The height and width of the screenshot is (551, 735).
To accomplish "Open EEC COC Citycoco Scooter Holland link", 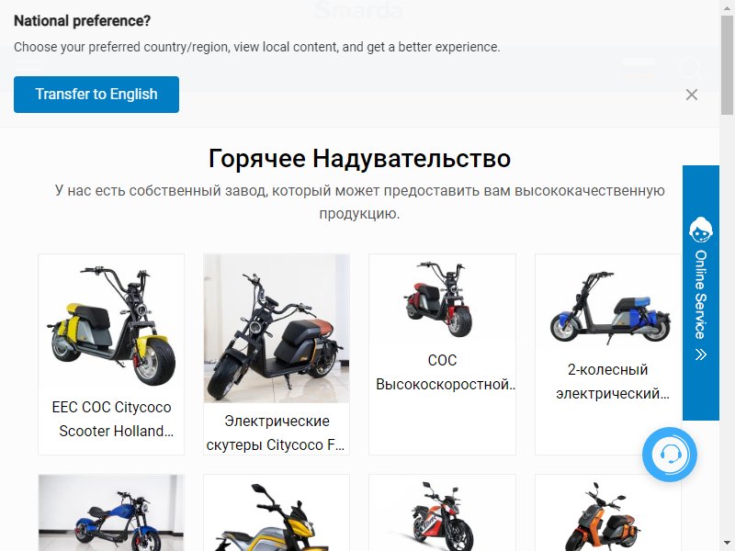I will [111, 419].
